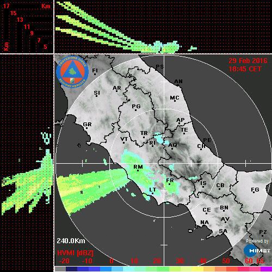Click the PE city label
This screenshot has width=272, height=272.
click(207, 140)
